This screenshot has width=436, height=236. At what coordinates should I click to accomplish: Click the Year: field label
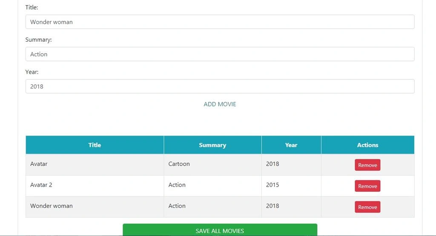pos(32,72)
